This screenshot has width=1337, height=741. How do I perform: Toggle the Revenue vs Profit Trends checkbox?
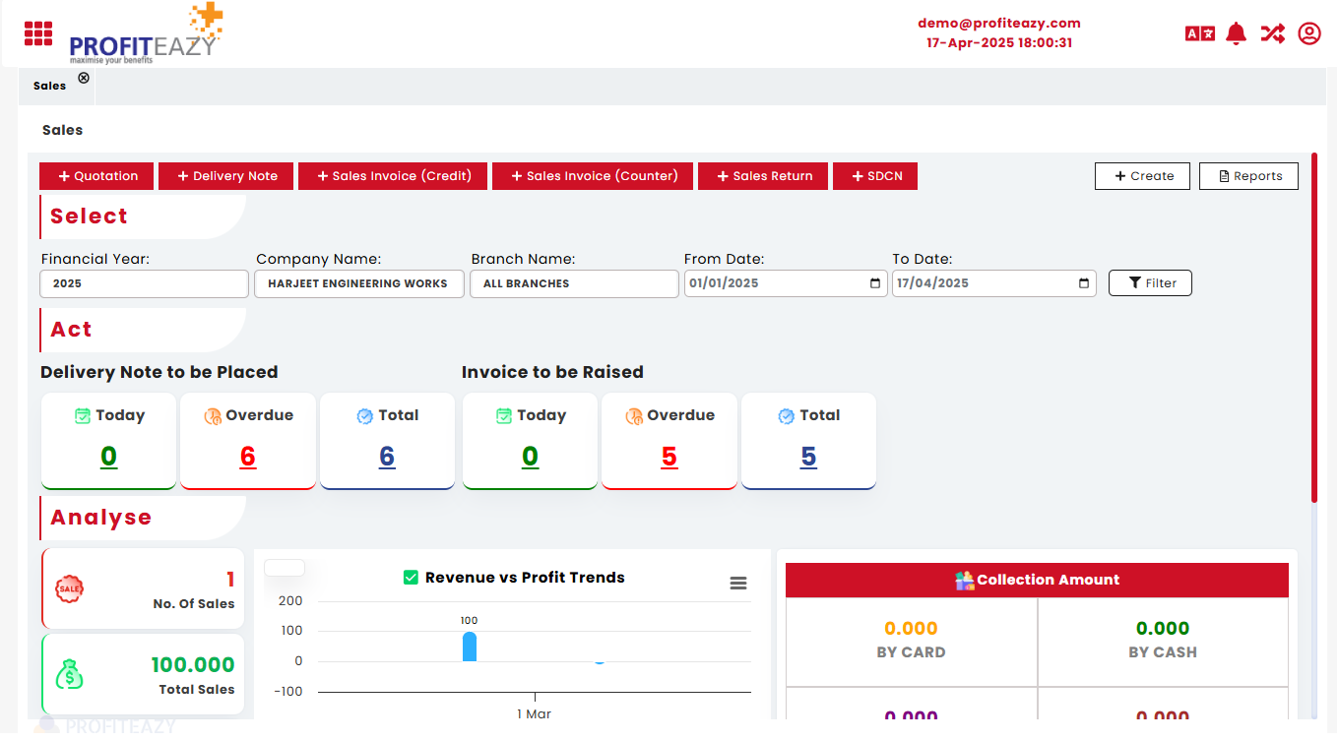[412, 578]
